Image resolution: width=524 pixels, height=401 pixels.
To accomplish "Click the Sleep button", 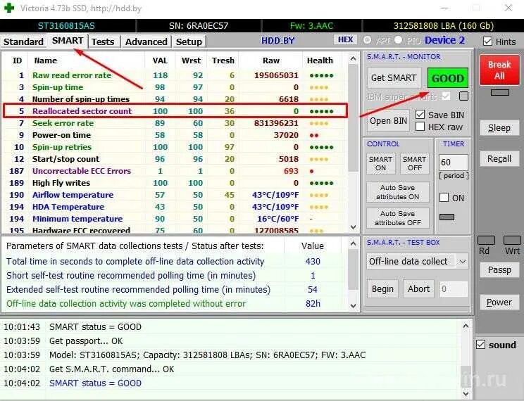I will click(499, 127).
